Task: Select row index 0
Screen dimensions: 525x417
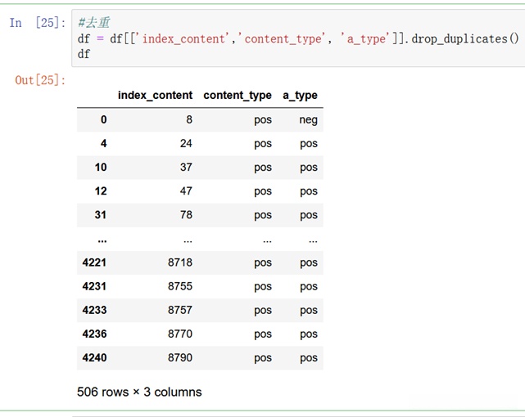Action: 103,119
